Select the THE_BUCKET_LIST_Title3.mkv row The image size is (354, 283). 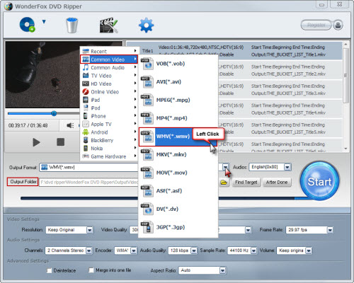(280, 90)
